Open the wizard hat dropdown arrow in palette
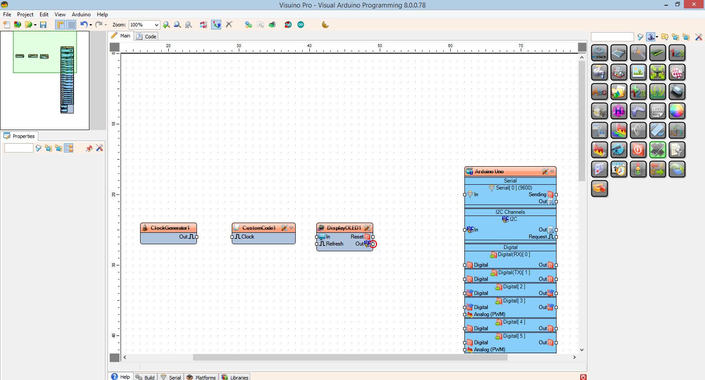 pos(657,37)
